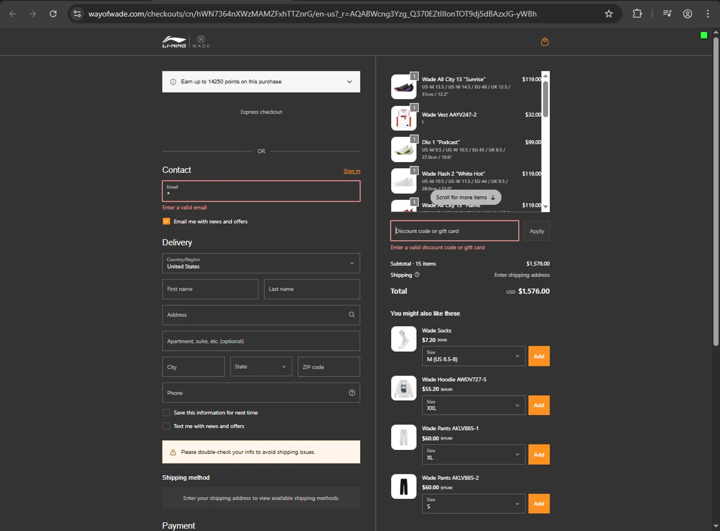Click the First name field
720x531 pixels.
point(210,289)
